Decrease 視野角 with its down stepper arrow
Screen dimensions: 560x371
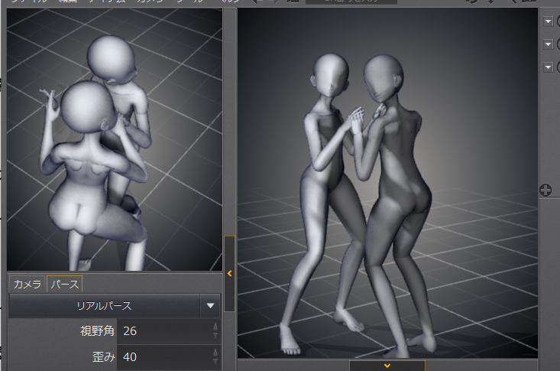tap(215, 336)
